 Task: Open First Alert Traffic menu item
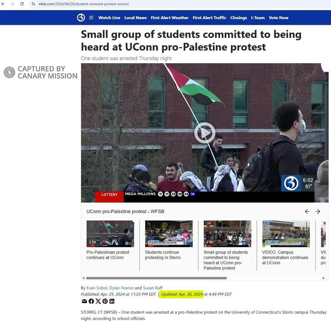[209, 18]
